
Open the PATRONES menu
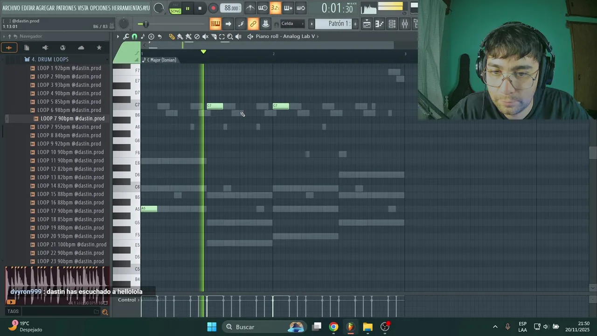coord(66,8)
